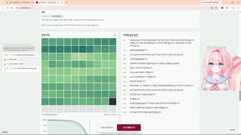Screen dimensions: 241x135
Task: Click the page vertical scrollbar thumb
Action: 240,96
